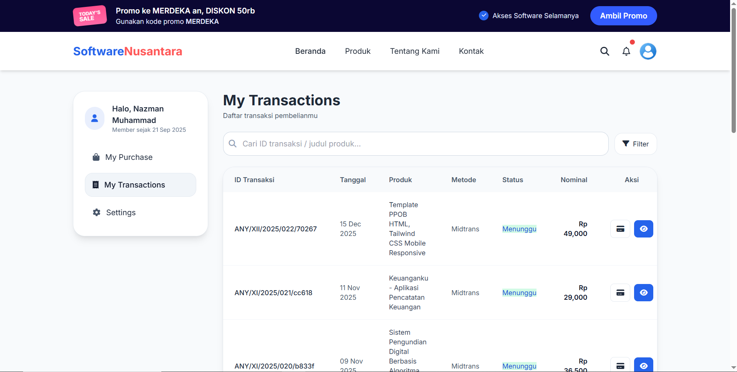Open the notifications bell
The image size is (737, 372).
click(x=626, y=51)
